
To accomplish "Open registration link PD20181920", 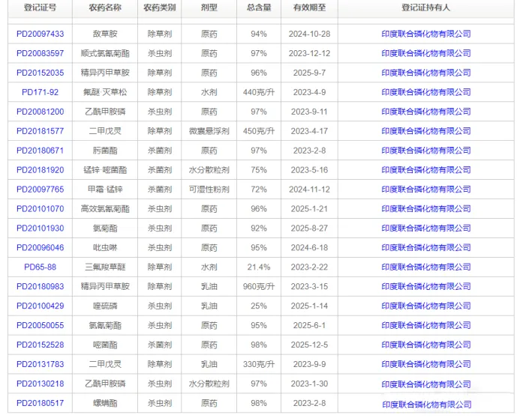I will 40,170.
